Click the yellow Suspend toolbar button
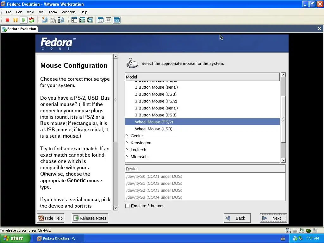 [x=16, y=20]
